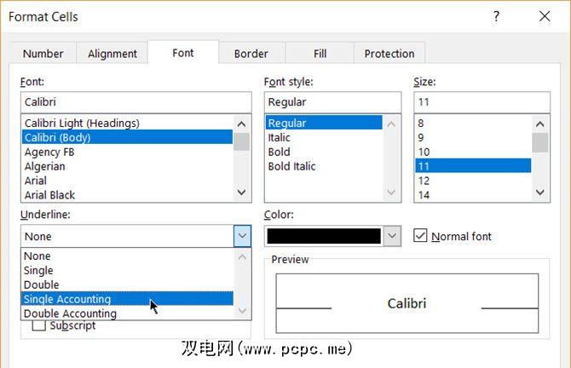
Task: Select Double Accounting underline option
Action: [70, 313]
